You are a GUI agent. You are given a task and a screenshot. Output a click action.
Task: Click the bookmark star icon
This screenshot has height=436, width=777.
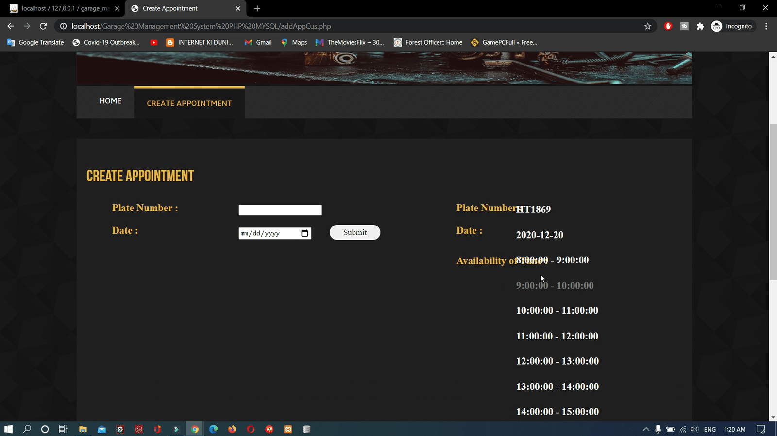[x=647, y=26]
